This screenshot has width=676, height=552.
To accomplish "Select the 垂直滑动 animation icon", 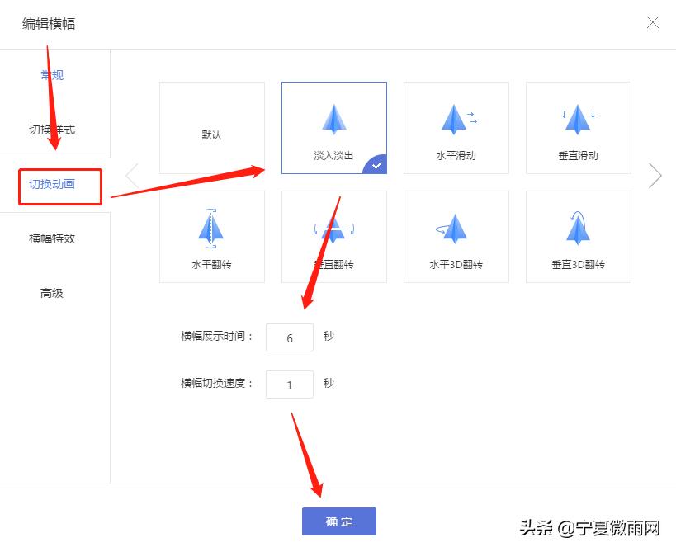I will tap(578, 119).
